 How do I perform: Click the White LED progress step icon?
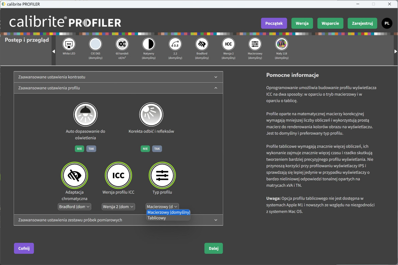pos(69,44)
